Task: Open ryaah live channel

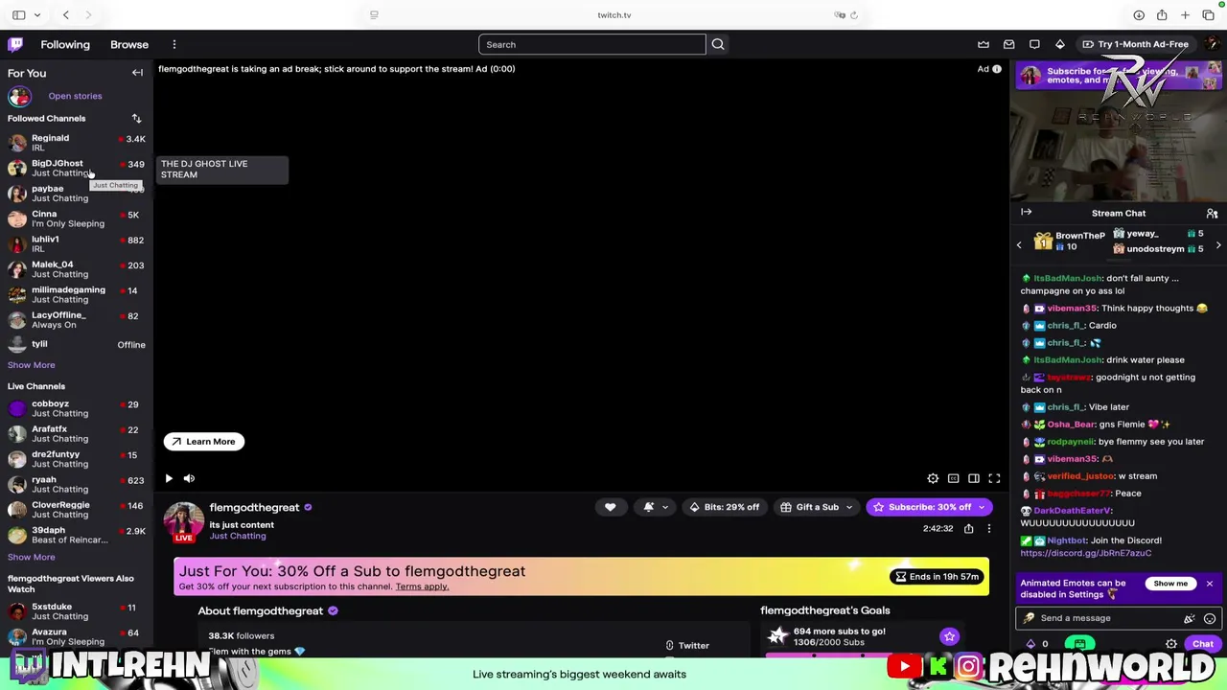Action: [77, 484]
